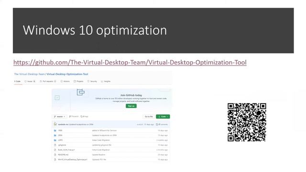Image resolution: width=306 pixels, height=172 pixels.
Task: Click the .gitignore file icon
Action: (55, 145)
